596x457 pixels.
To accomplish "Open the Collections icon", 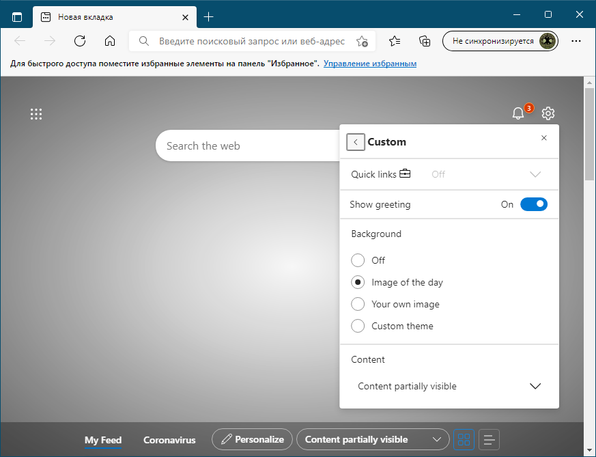I will pyautogui.click(x=425, y=41).
